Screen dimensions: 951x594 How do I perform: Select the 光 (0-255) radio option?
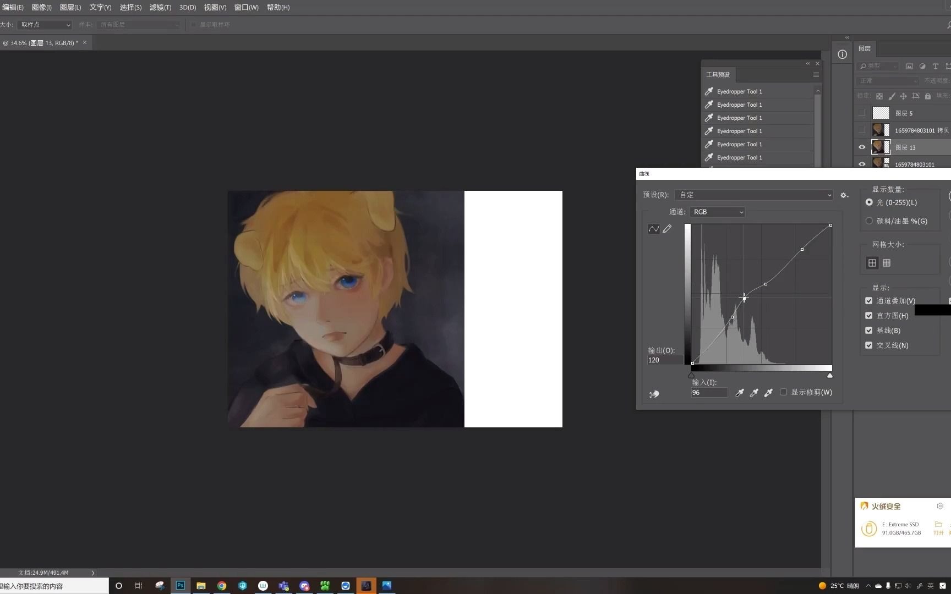[x=869, y=202]
